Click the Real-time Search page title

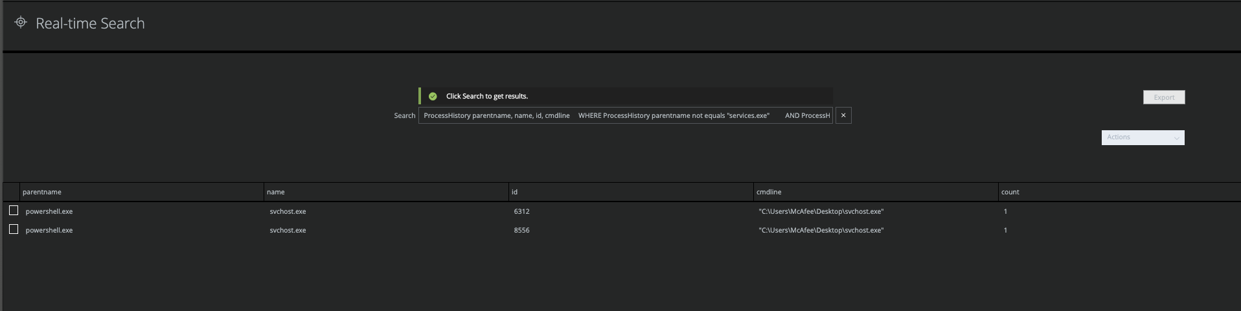tap(90, 23)
